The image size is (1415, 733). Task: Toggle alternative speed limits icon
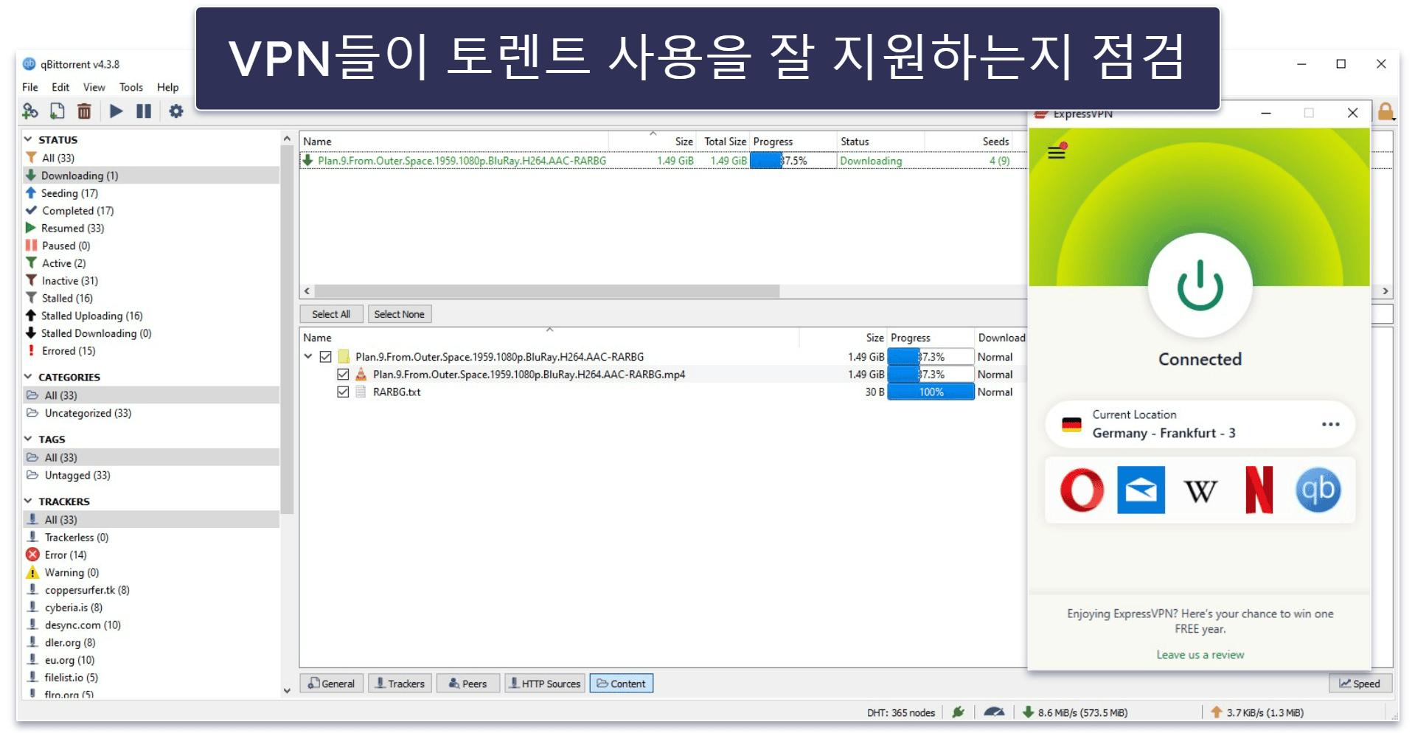994,712
